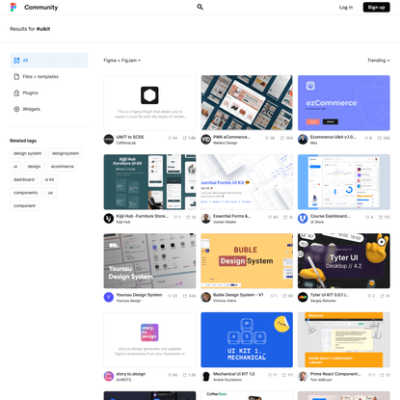The height and width of the screenshot is (400, 400).
Task: Open the ezCommerce thumbnail
Action: tap(344, 103)
